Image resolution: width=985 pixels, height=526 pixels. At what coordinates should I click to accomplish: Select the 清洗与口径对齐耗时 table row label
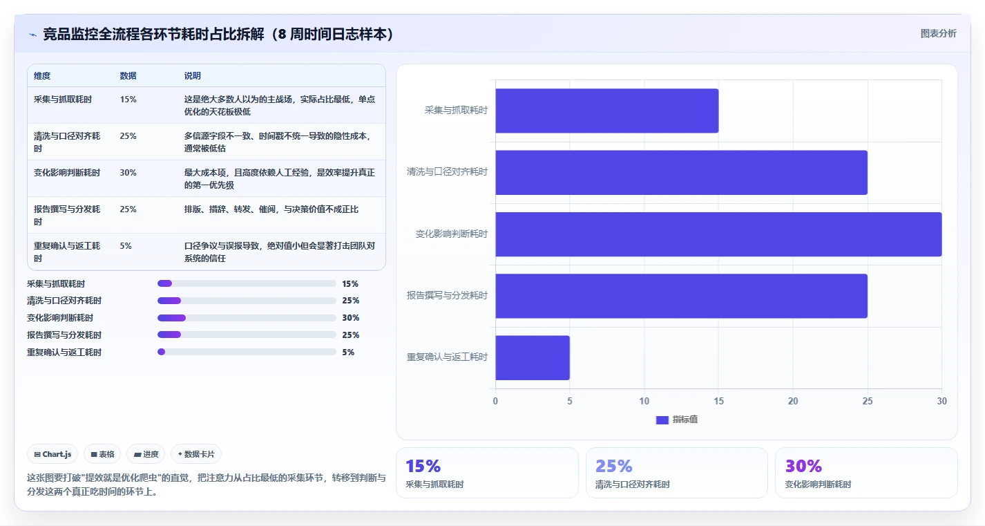pos(67,142)
